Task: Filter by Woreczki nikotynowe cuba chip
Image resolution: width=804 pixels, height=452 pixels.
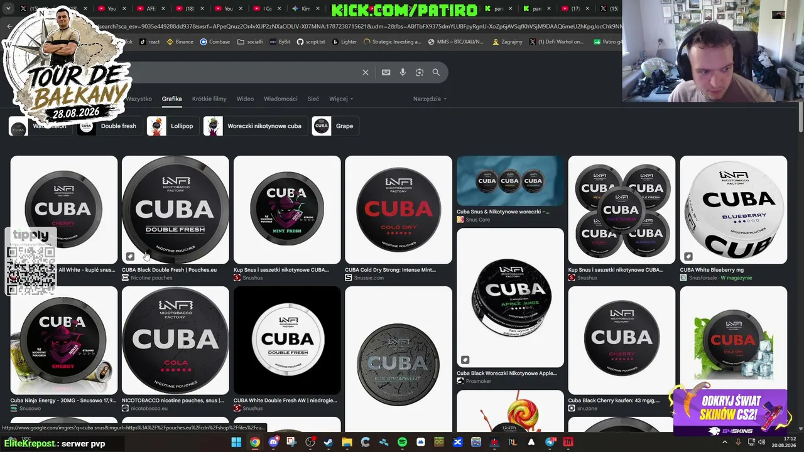Action: coord(256,126)
